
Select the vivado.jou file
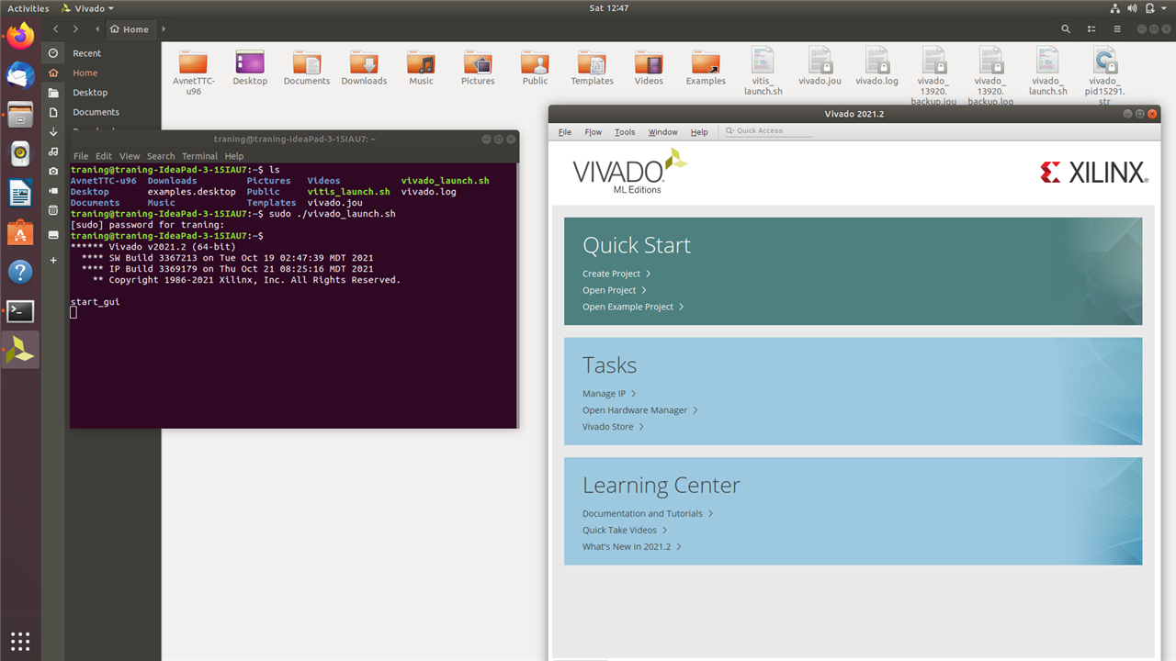820,67
